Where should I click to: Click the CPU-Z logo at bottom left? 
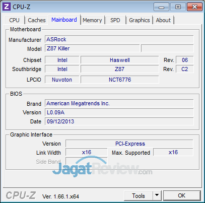click(x=21, y=195)
